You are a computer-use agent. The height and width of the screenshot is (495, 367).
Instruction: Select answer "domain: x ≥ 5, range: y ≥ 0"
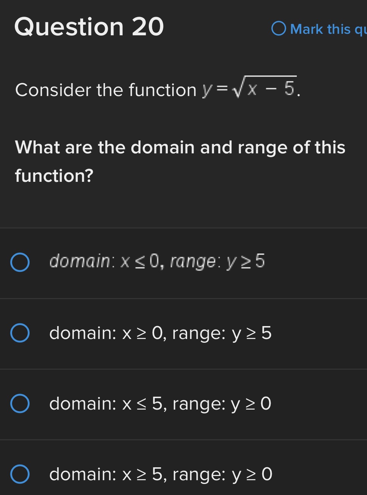tap(161, 475)
